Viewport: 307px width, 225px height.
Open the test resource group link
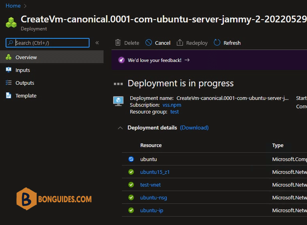point(174,112)
